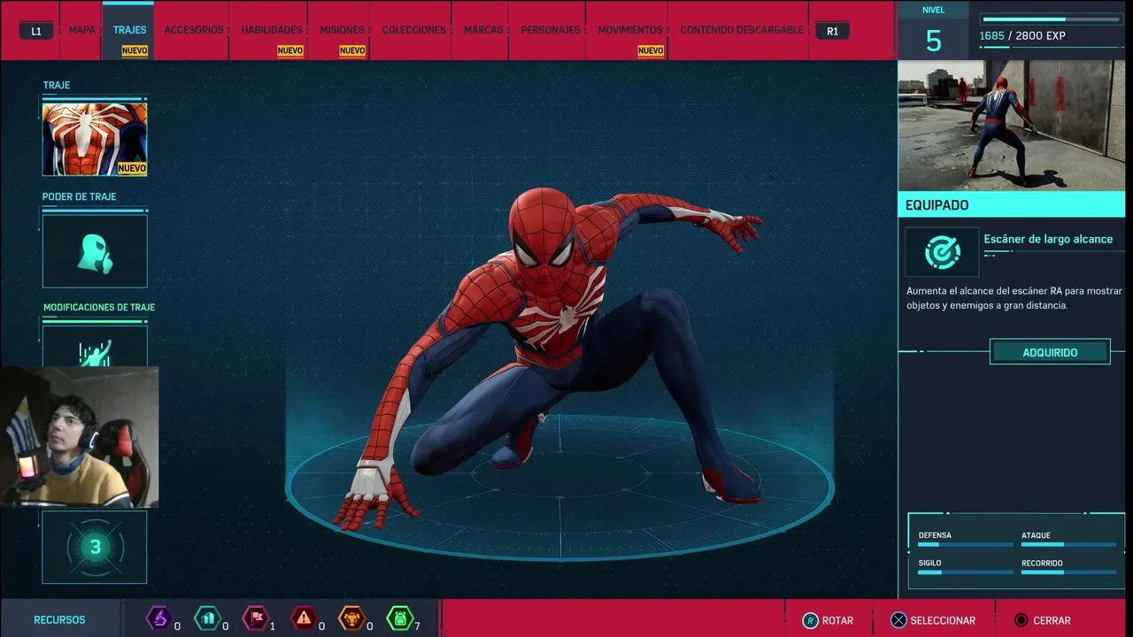
Task: Click the NUEVO badge under MOVIMIENTOS
Action: coord(651,51)
